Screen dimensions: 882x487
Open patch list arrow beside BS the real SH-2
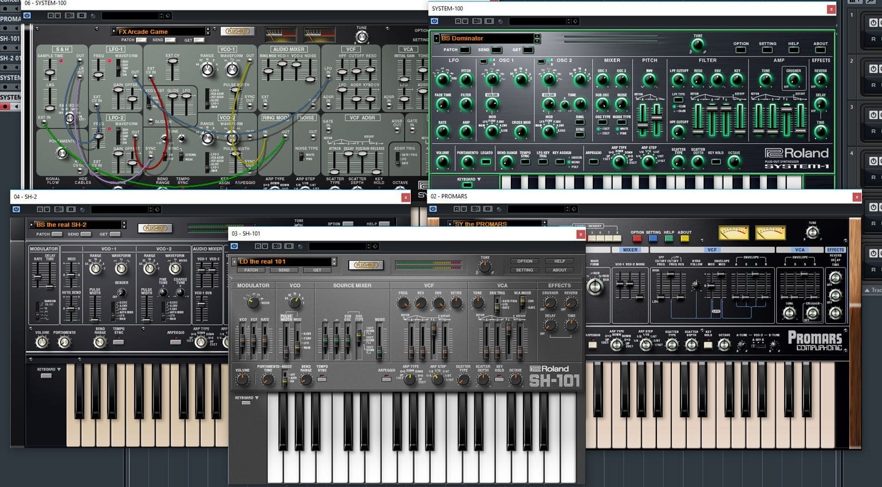click(x=32, y=225)
